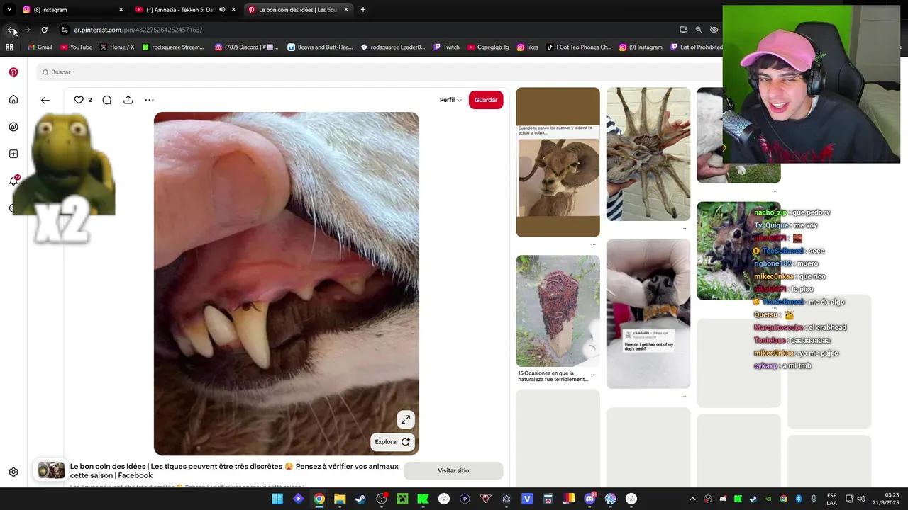Image resolution: width=908 pixels, height=510 pixels.
Task: Save the pin with Guardar button
Action: (x=486, y=100)
